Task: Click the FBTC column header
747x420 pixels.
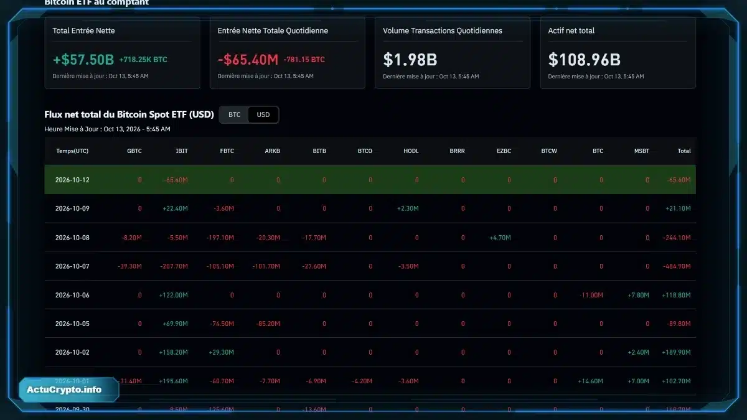Action: pos(227,151)
